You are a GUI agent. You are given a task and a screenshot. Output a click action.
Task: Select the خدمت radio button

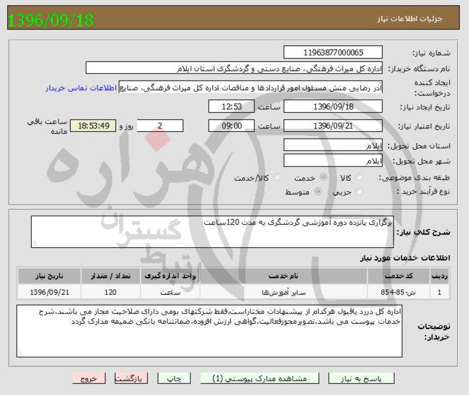click(323, 177)
